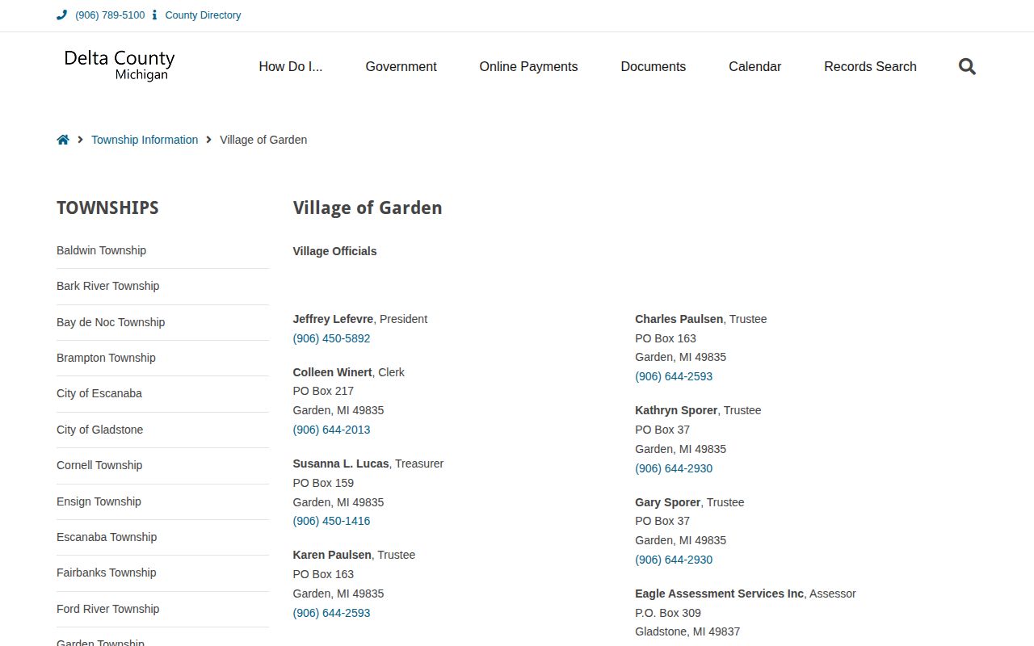The height and width of the screenshot is (646, 1034).
Task: Open the site search magnifier icon
Action: point(967,67)
